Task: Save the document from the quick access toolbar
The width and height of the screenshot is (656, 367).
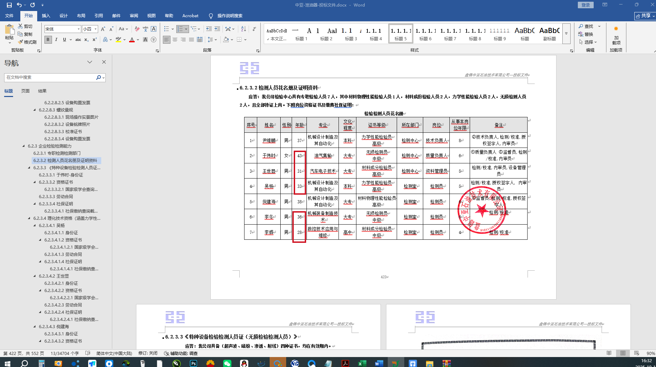Action: 9,5
